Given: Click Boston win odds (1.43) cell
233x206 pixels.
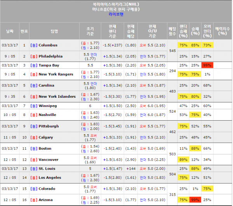Looking at the screenshot, I should [x=131, y=149].
